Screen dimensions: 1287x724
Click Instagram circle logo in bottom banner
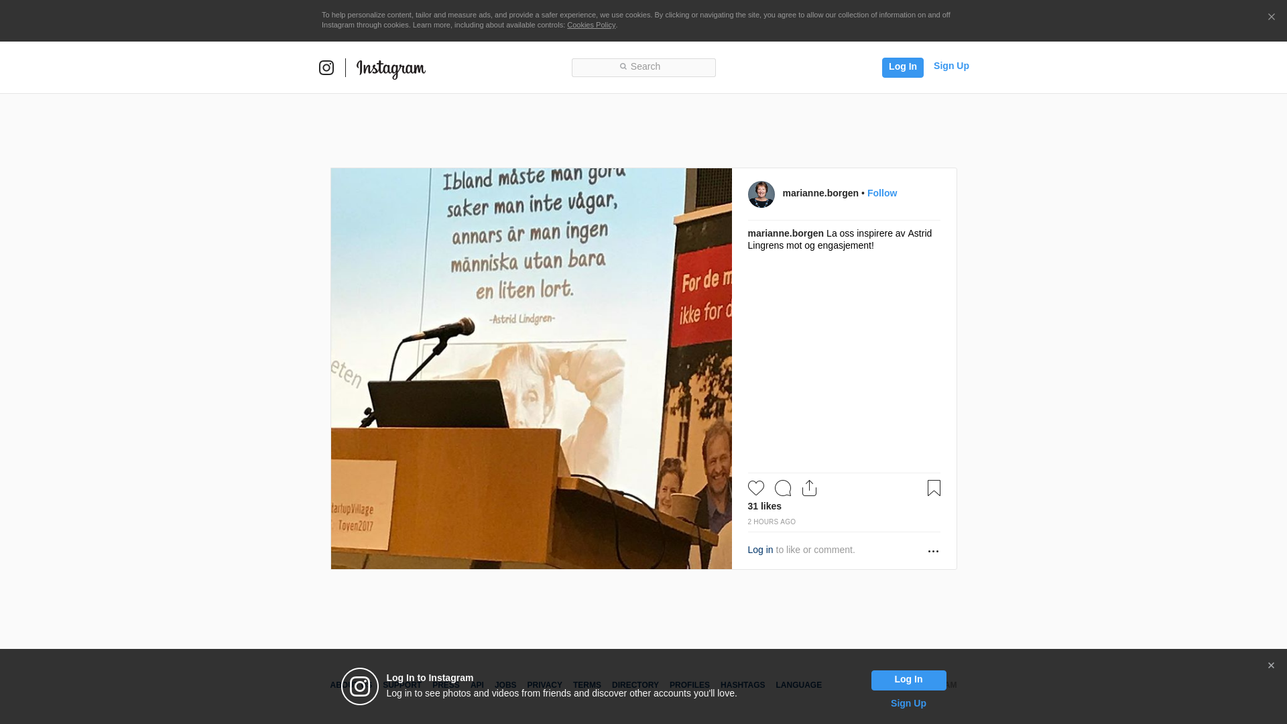(x=360, y=686)
